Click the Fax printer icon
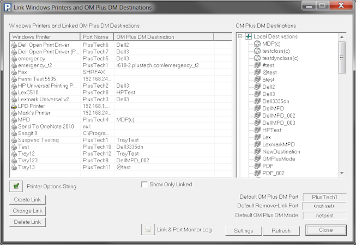Image resolution: width=356 pixels, height=245 pixels. tap(14, 72)
